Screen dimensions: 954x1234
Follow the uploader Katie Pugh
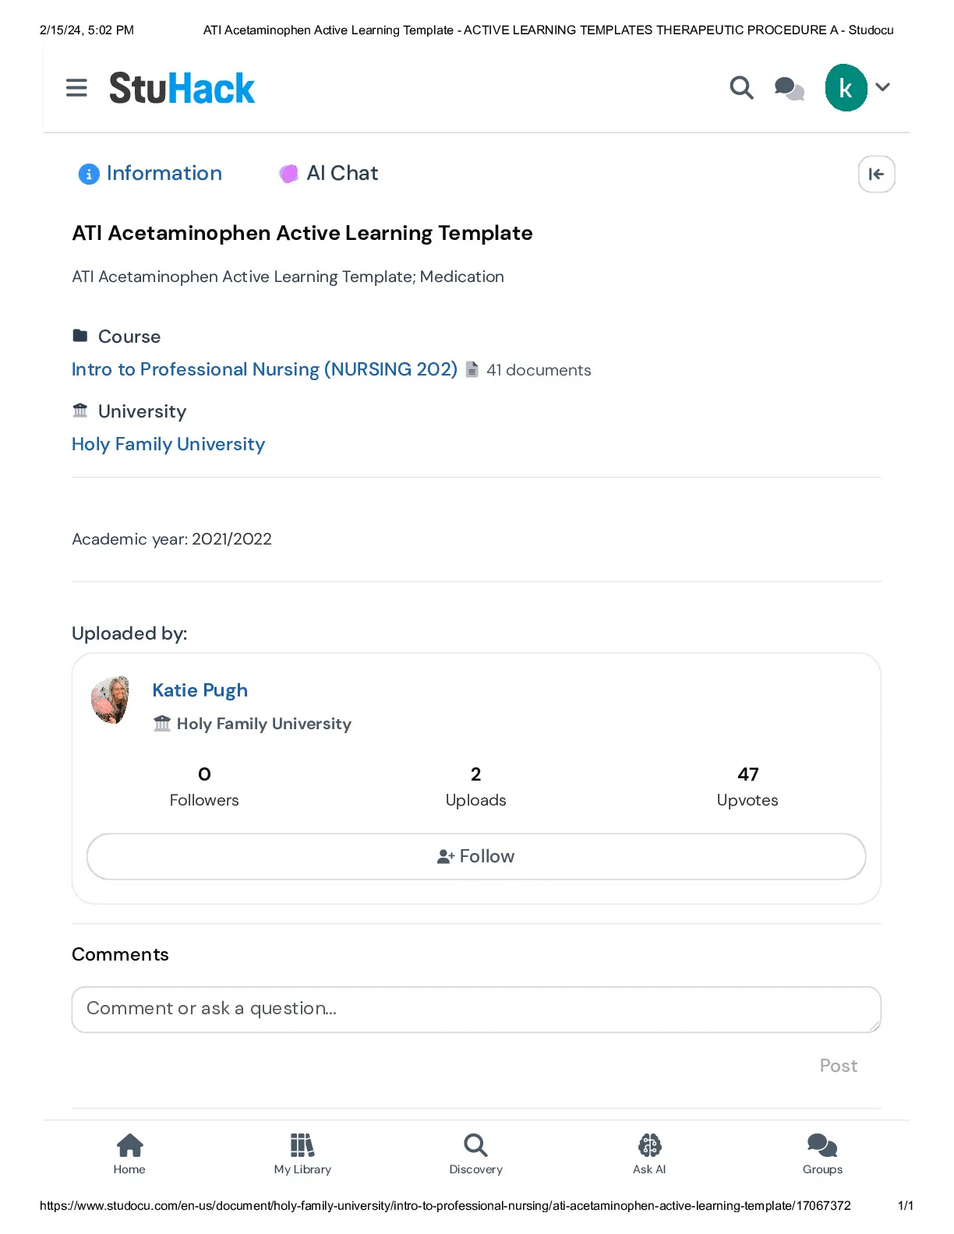[x=476, y=856]
